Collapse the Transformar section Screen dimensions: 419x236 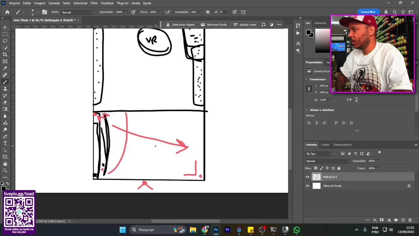tap(307, 79)
